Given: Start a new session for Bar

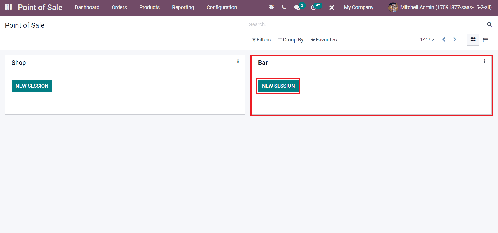Looking at the screenshot, I should tap(278, 86).
